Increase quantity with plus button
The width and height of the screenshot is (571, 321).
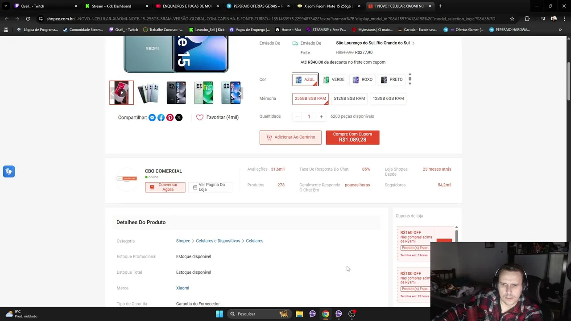[x=321, y=117]
